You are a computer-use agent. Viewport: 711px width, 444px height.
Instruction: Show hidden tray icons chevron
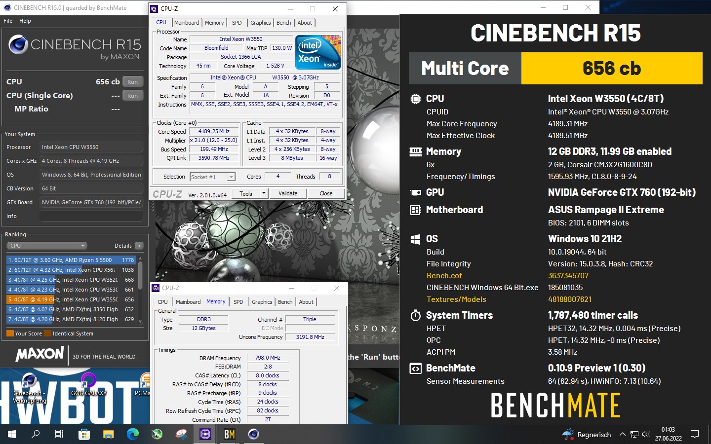(x=622, y=435)
